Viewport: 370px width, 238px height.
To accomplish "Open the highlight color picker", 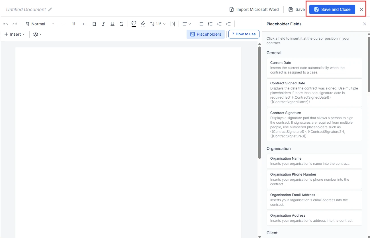I will [x=143, y=24].
